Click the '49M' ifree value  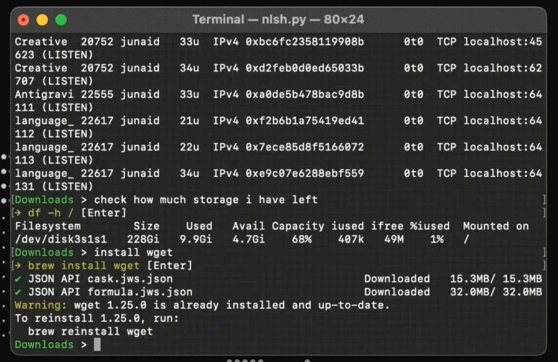pos(394,239)
